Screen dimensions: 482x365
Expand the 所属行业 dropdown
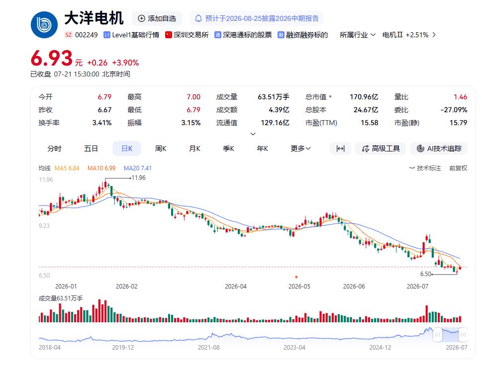(x=358, y=35)
